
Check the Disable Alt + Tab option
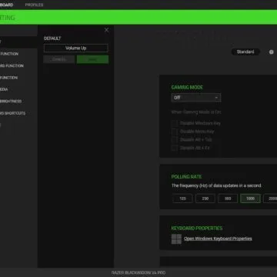(175, 140)
